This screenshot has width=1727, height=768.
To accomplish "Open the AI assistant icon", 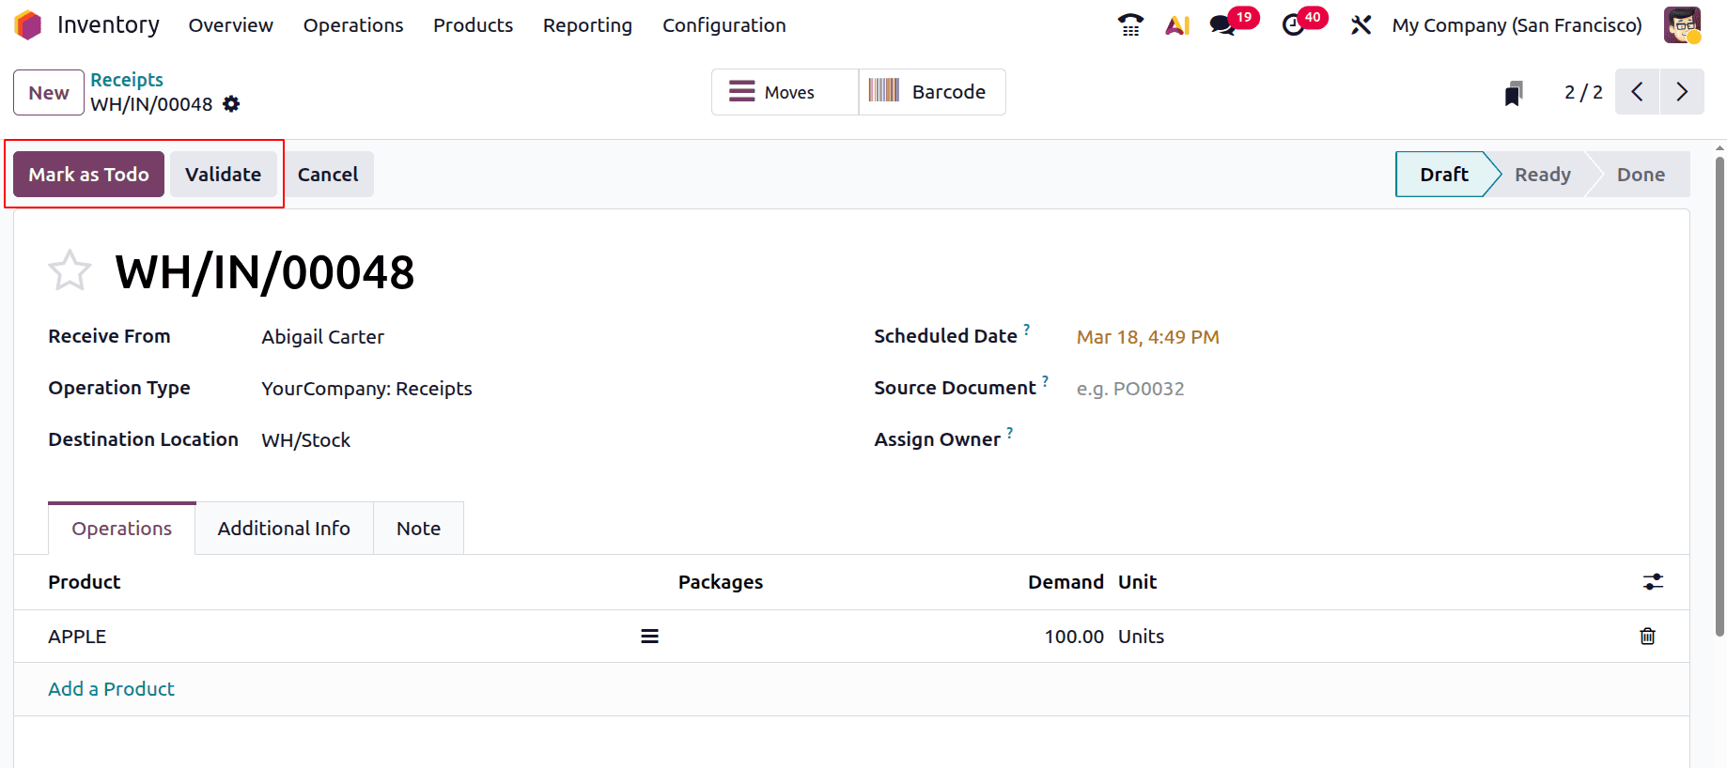I will tap(1177, 25).
